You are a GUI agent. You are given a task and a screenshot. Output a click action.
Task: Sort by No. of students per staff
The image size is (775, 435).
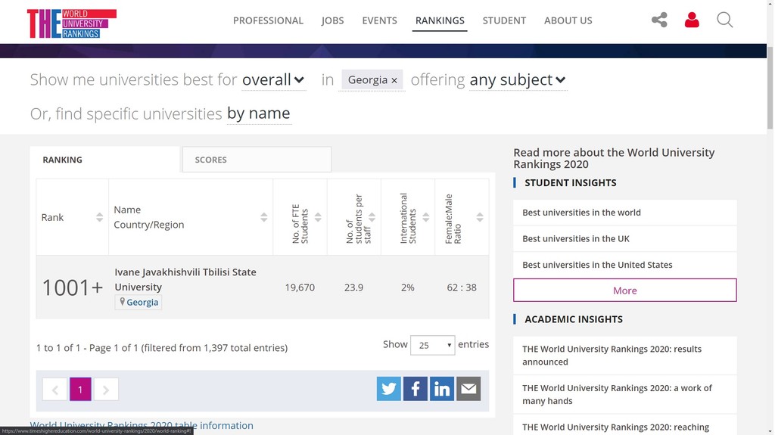tap(372, 217)
